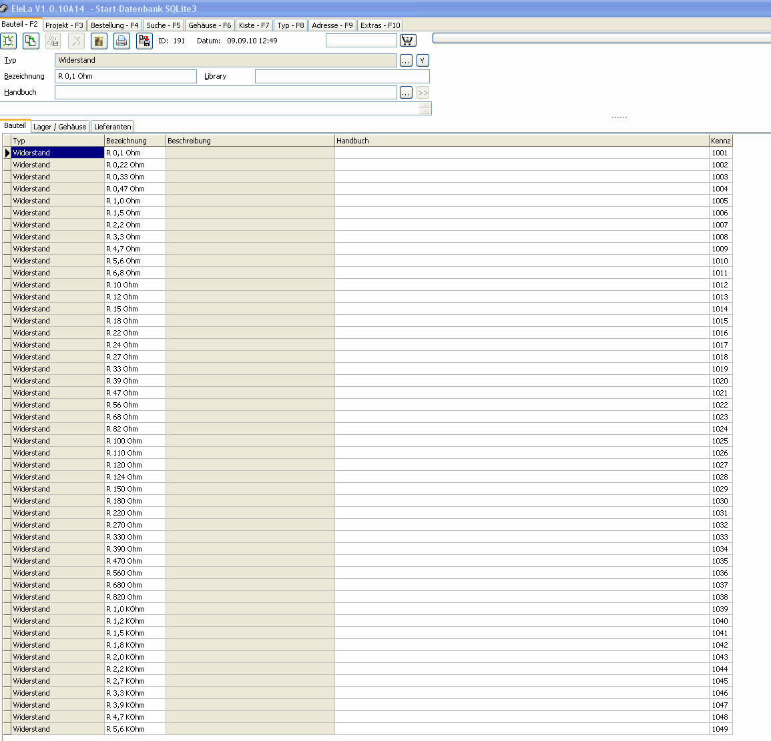Click the new component icon
The height and width of the screenshot is (741, 771).
[9, 41]
